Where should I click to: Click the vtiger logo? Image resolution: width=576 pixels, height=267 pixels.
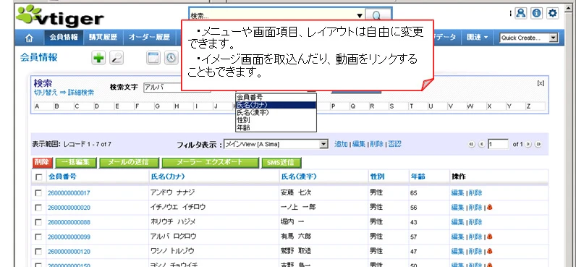point(61,16)
